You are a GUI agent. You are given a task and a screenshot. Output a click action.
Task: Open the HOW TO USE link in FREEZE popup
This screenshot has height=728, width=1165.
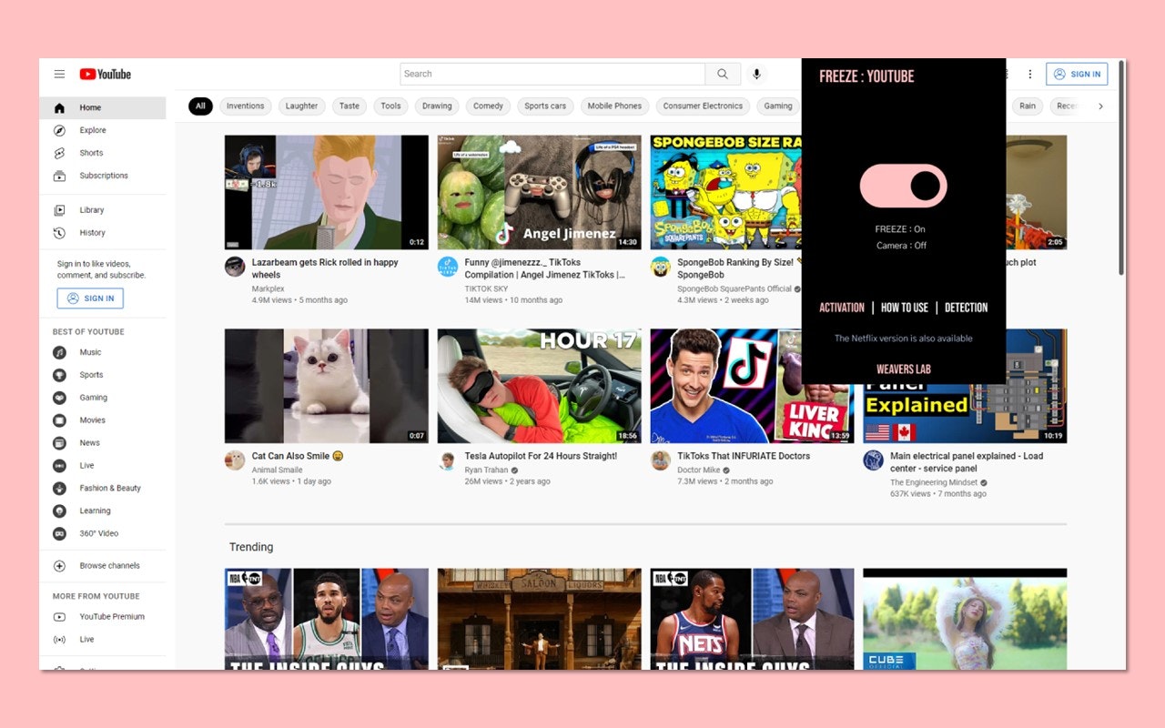[x=905, y=308]
